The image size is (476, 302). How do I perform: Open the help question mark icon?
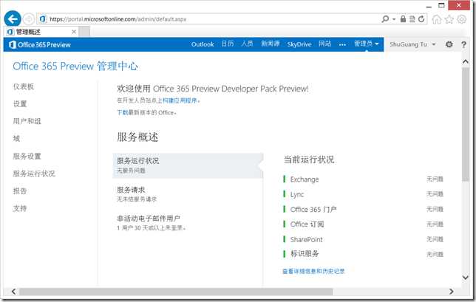coord(463,44)
